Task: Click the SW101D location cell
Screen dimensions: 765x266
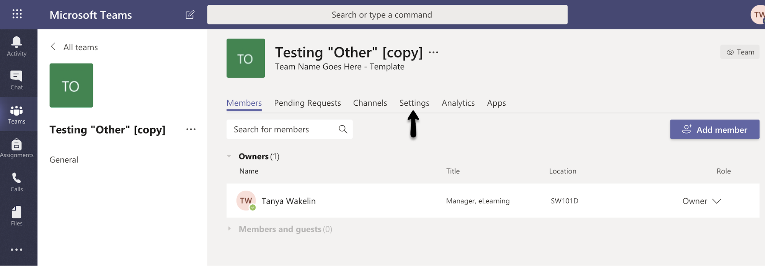Action: click(564, 201)
